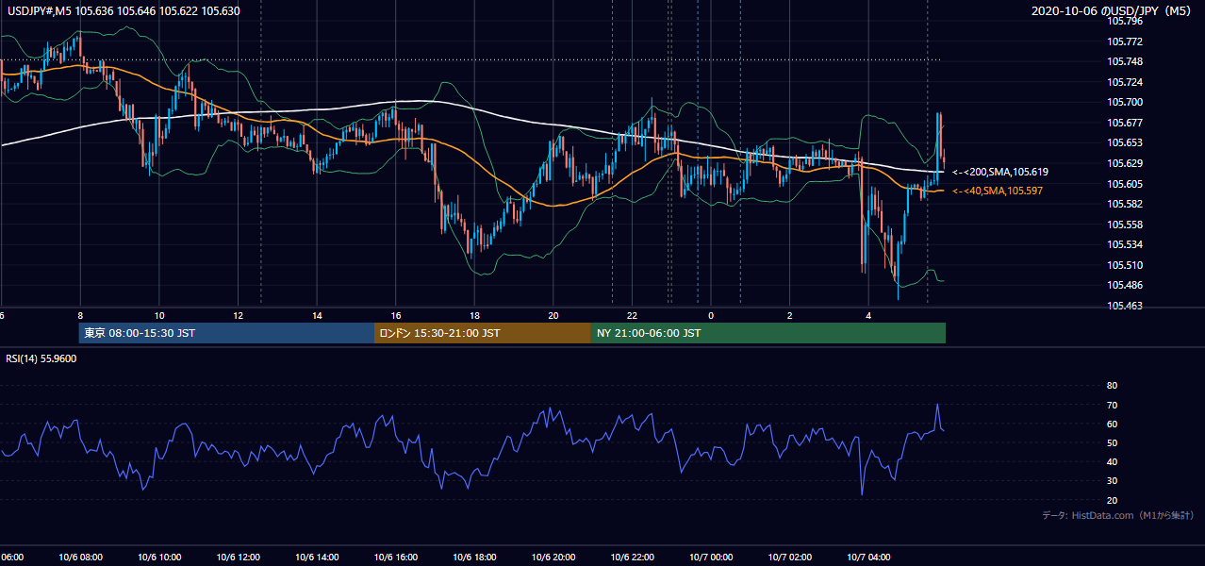Click price axis value 105.796
The width and height of the screenshot is (1205, 566).
[x=1125, y=21]
